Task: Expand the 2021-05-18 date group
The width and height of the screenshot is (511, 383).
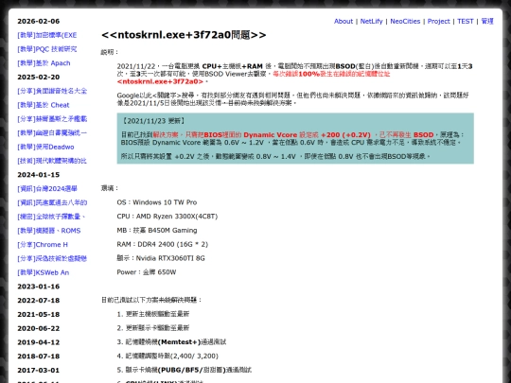Action: point(39,314)
